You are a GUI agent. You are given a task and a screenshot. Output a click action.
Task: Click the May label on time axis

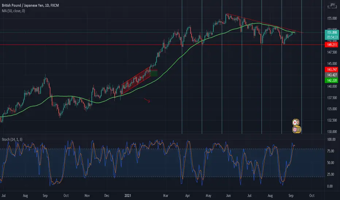point(208,196)
